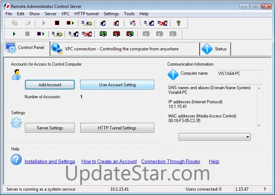Image resolution: width=275 pixels, height=195 pixels.
Task: Open the How to Create an Account link
Action: click(x=109, y=161)
